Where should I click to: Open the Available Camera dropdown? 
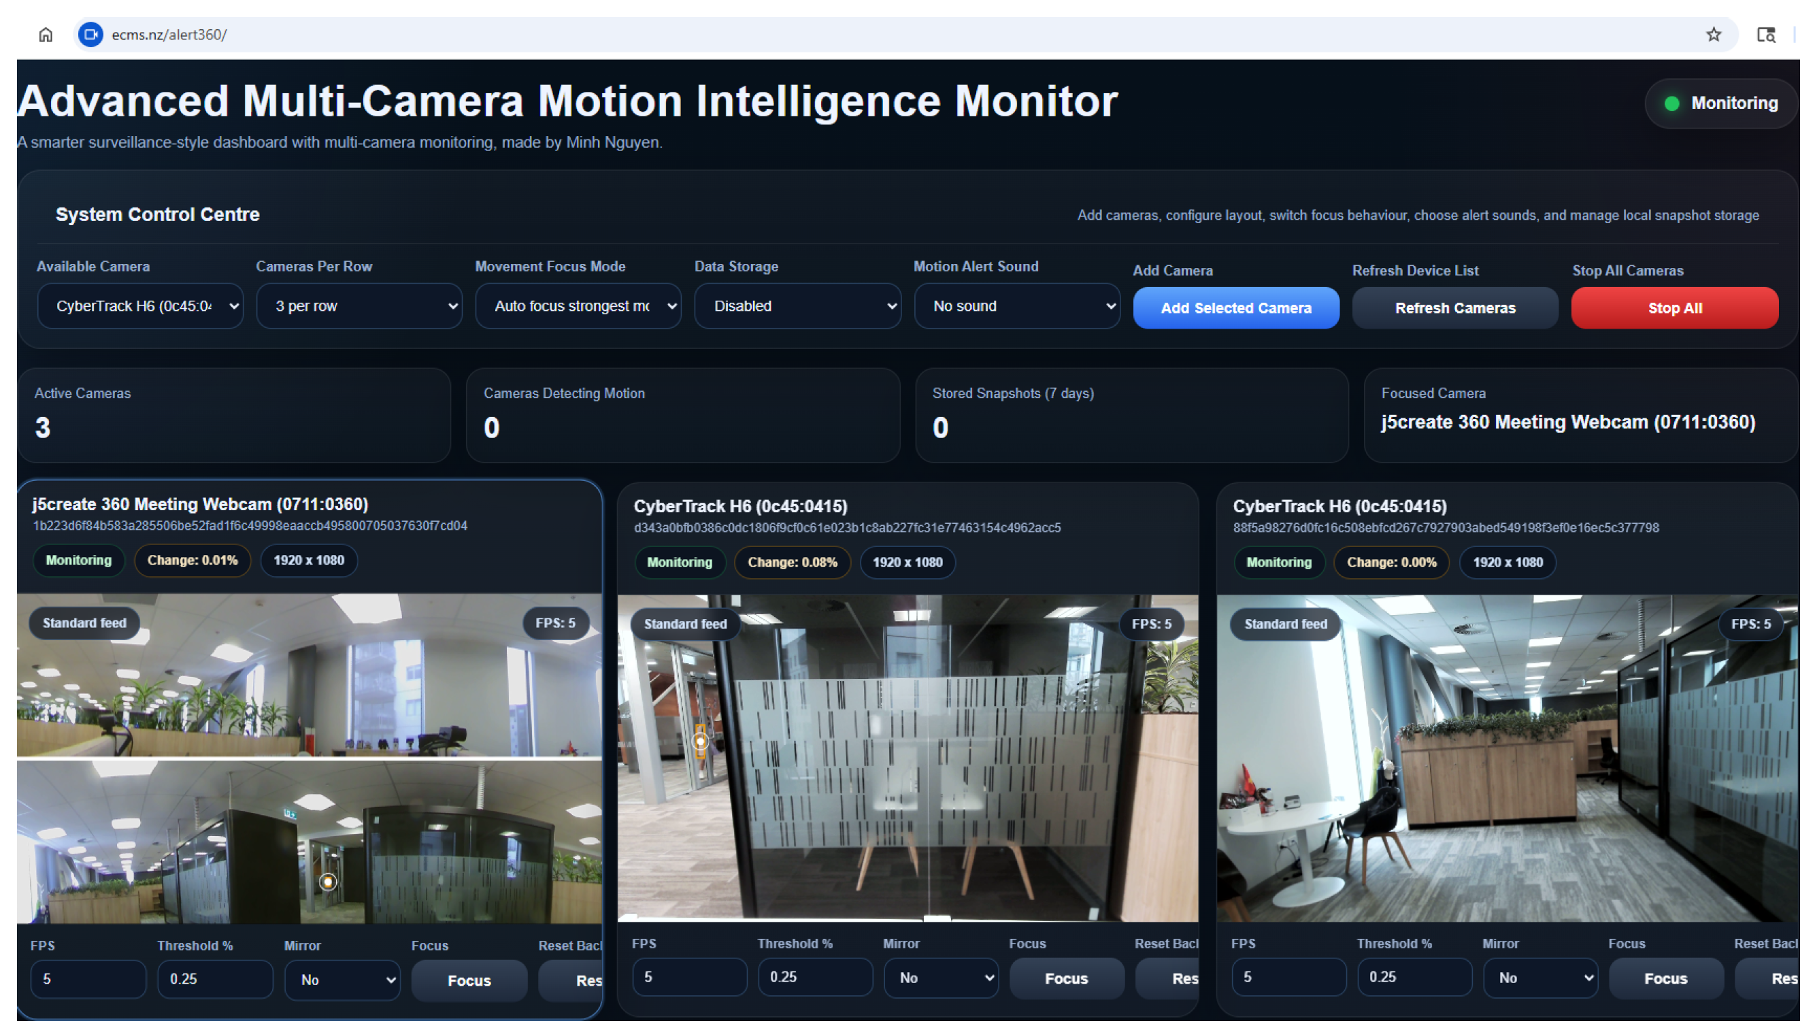[140, 306]
